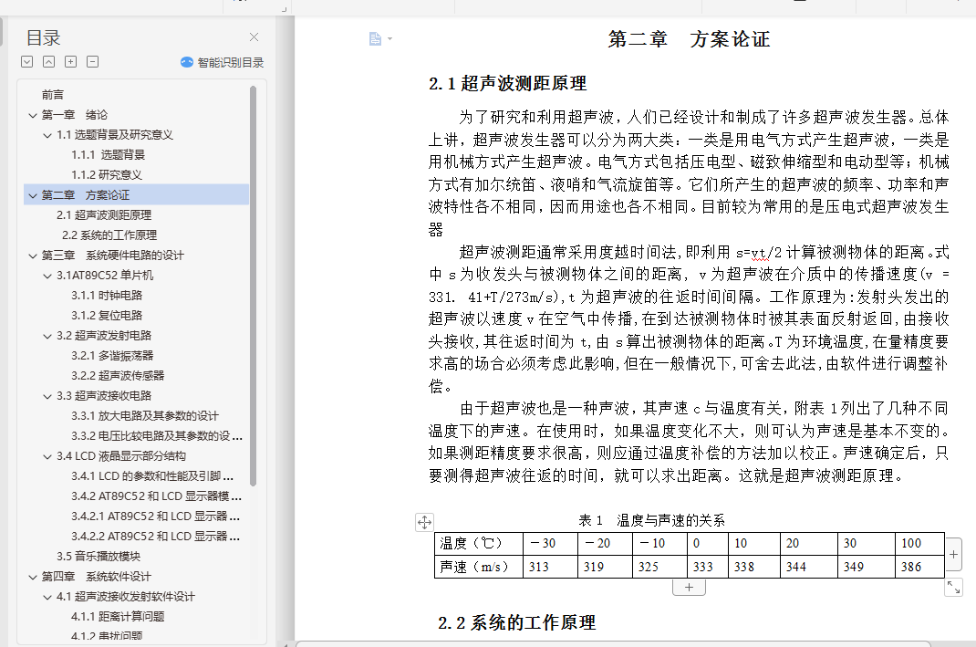Click table cell with value 313
Viewport: 976px width, 647px height.
[550, 567]
